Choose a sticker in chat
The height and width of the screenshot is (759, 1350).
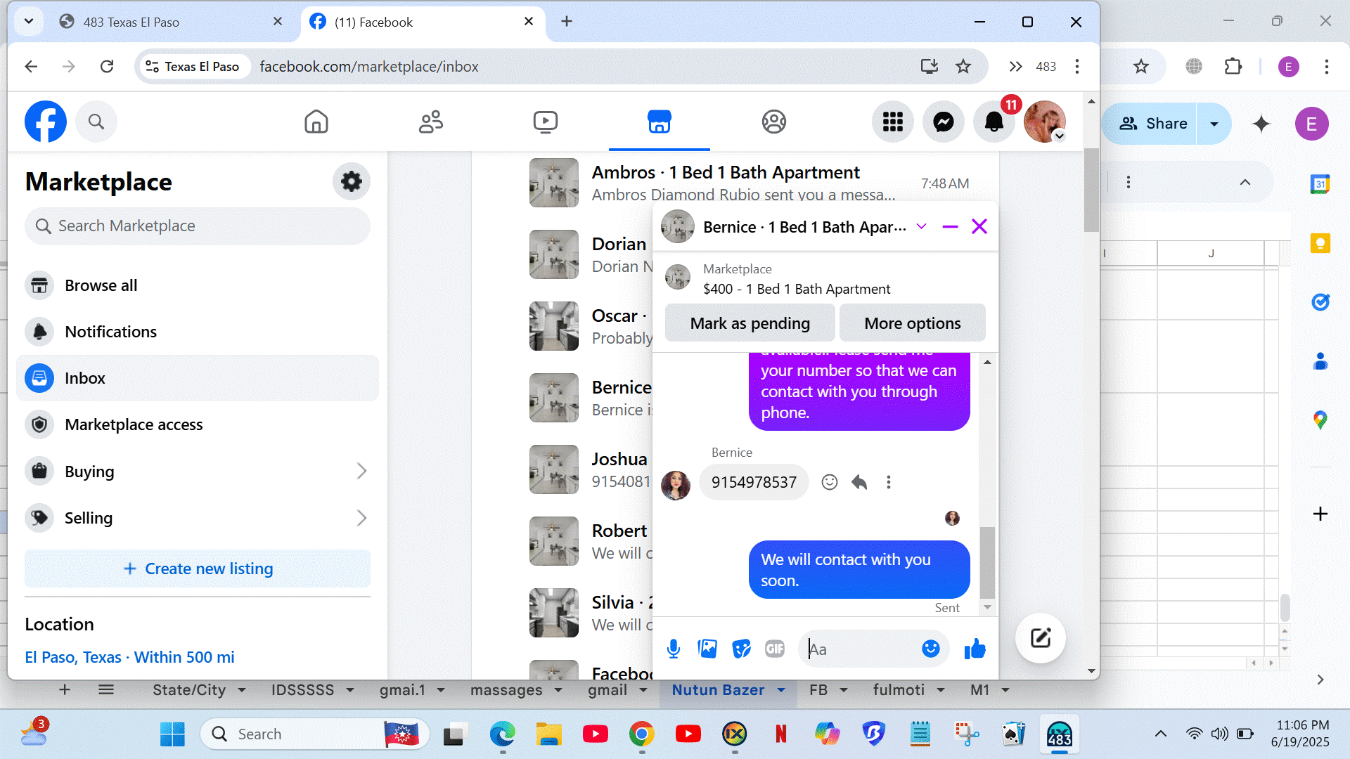pos(741,649)
